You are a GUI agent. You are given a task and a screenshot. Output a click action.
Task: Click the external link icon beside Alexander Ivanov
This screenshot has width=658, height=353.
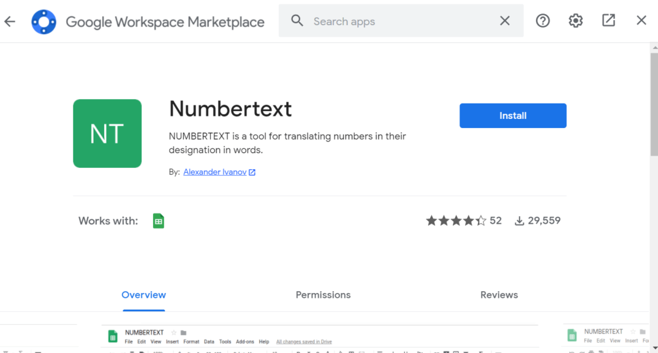coord(252,172)
